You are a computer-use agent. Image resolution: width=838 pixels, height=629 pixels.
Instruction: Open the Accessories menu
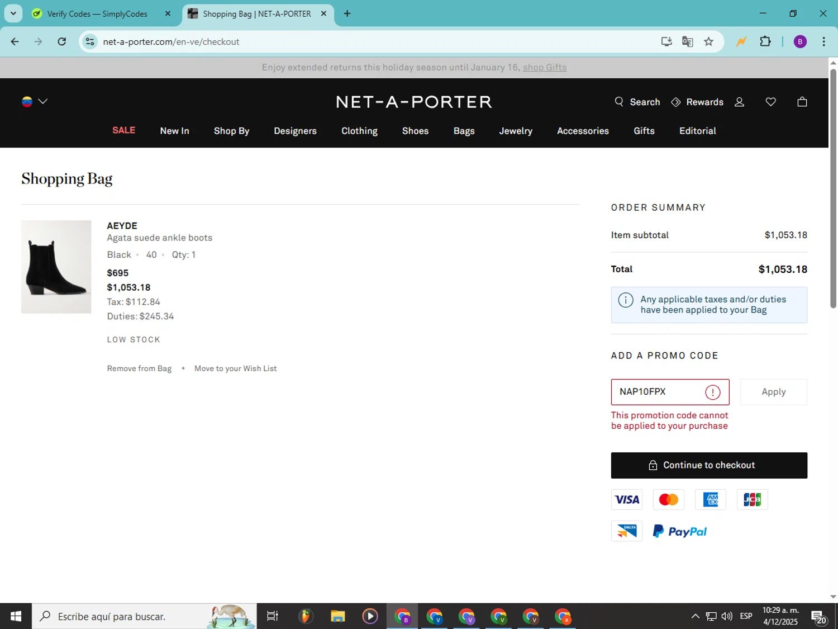[x=583, y=131]
